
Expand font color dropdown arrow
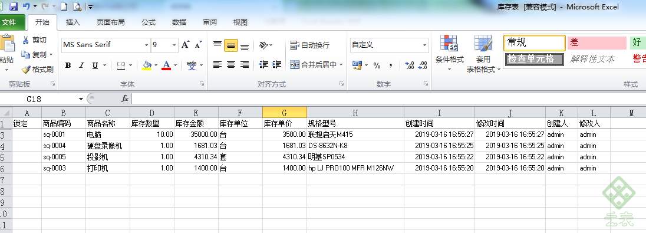(175, 65)
